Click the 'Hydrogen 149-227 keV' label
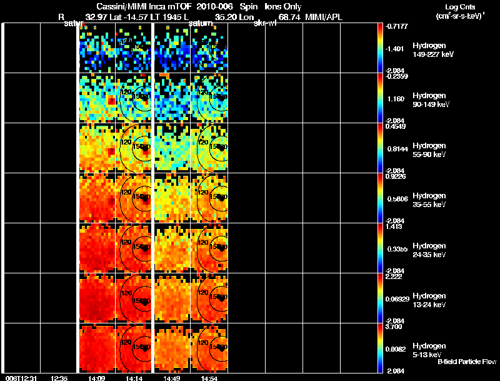 (433, 50)
